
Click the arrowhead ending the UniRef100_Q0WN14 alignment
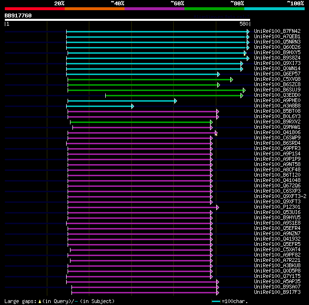242,69
